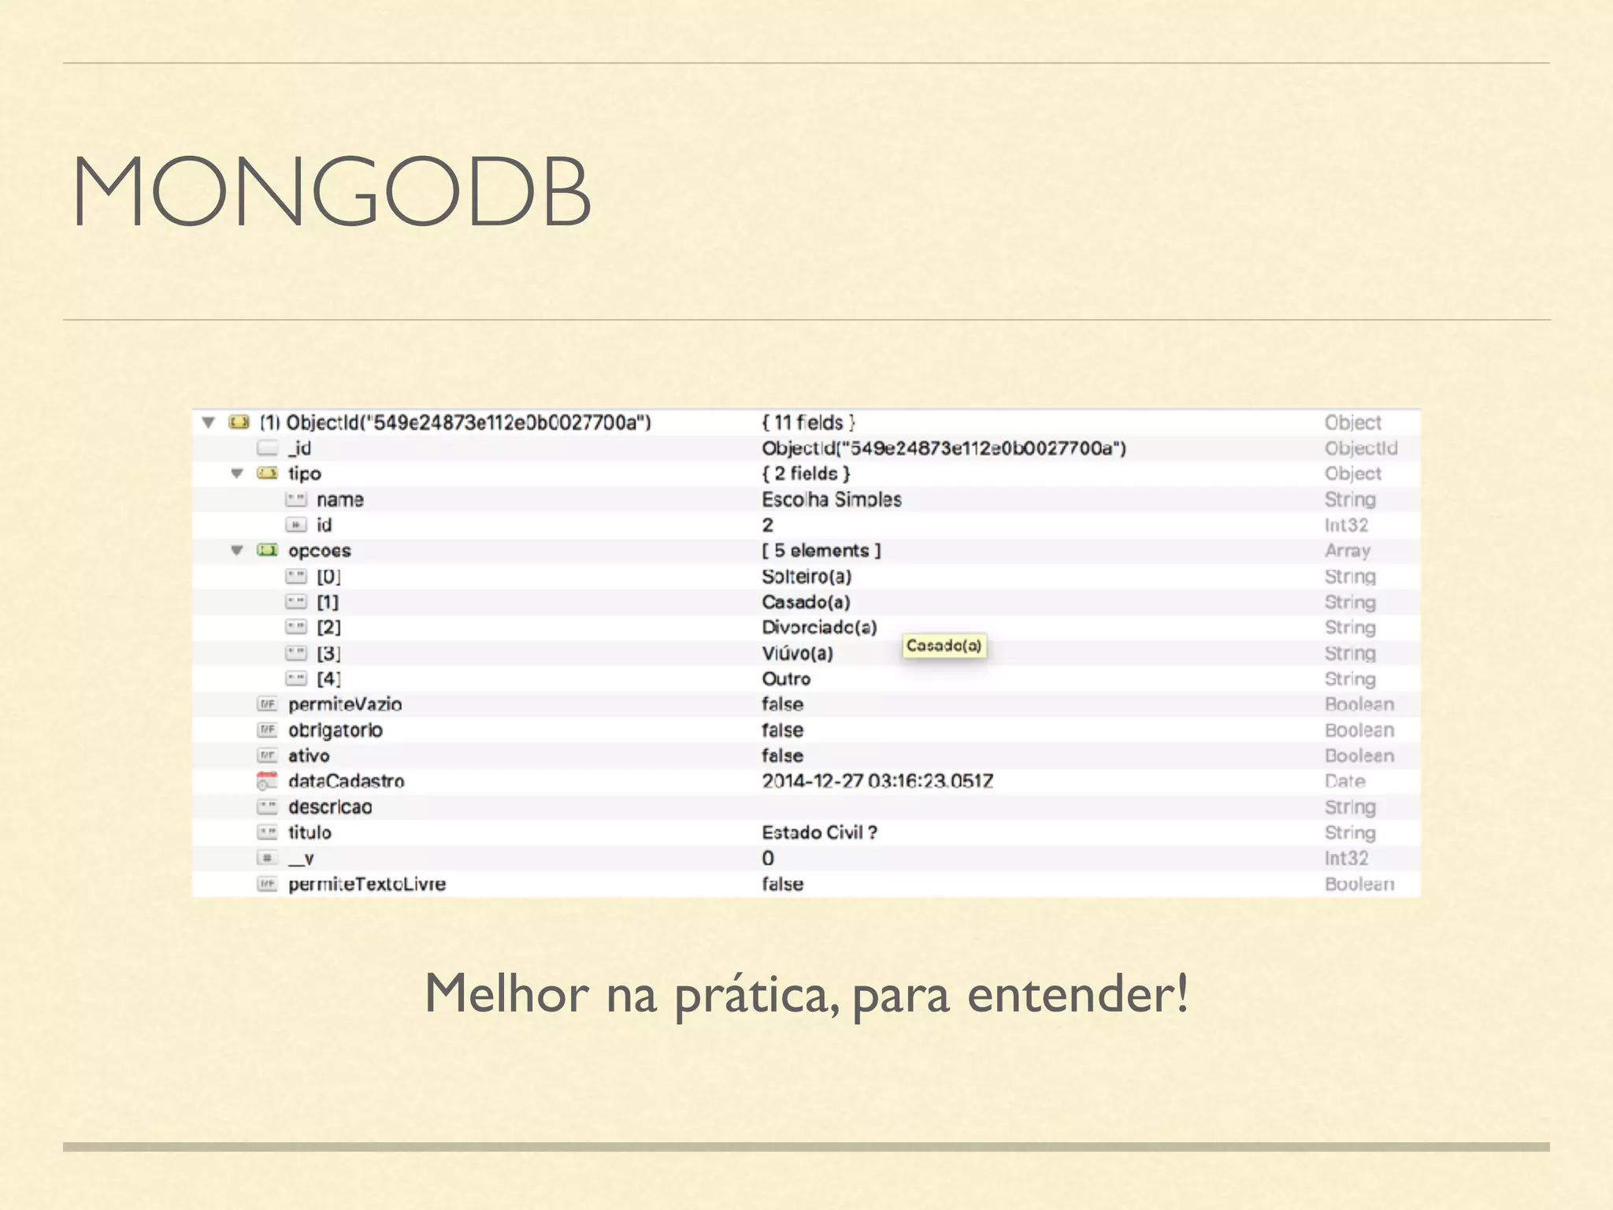Screen dimensions: 1613x1210
Task: Click the ObjectId value in _id row
Action: click(x=944, y=448)
